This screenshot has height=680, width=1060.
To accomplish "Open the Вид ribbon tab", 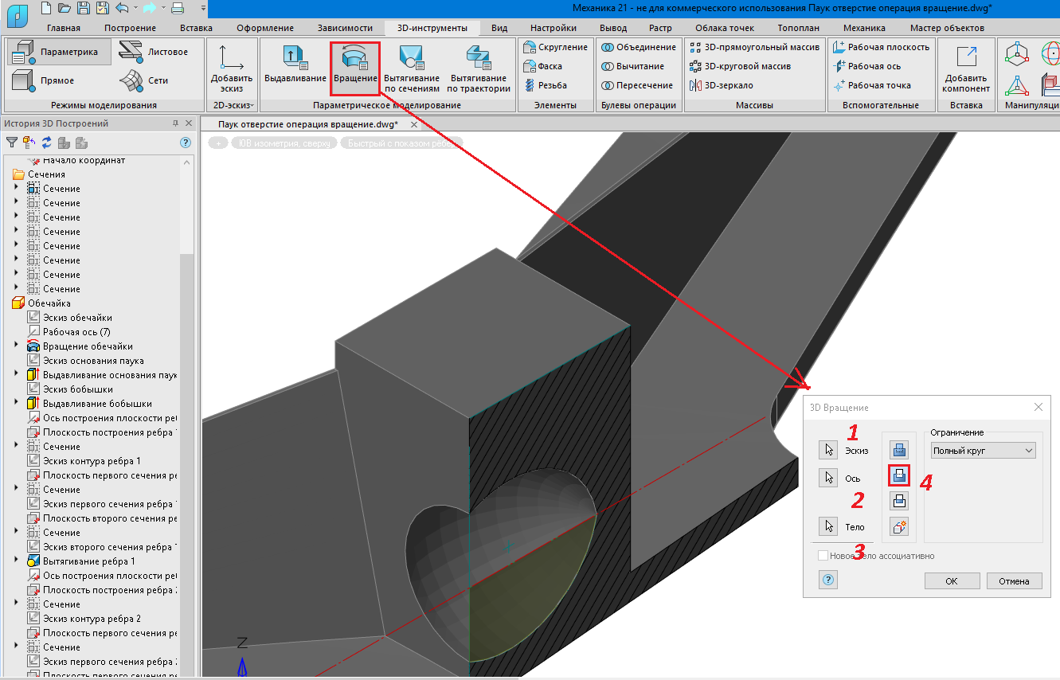I will 499,28.
